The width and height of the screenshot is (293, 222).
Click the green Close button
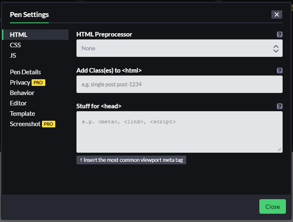tap(273, 207)
